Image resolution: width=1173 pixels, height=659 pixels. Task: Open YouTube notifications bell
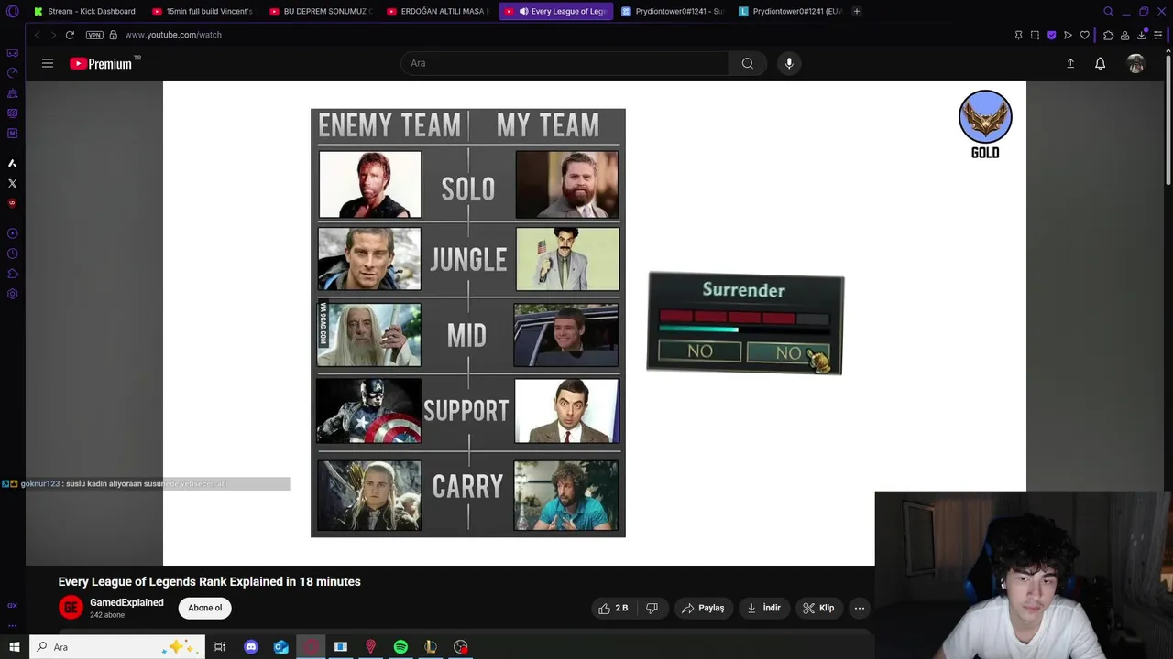coord(1100,63)
